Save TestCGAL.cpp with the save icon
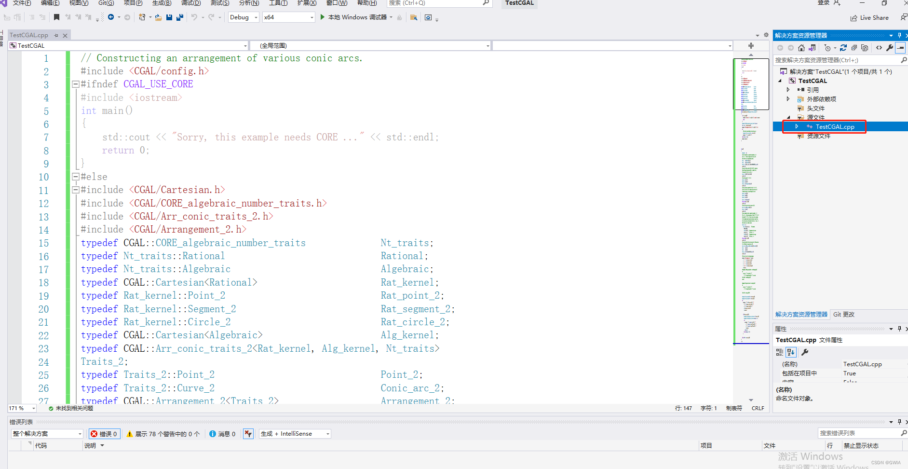The width and height of the screenshot is (908, 469). [169, 17]
